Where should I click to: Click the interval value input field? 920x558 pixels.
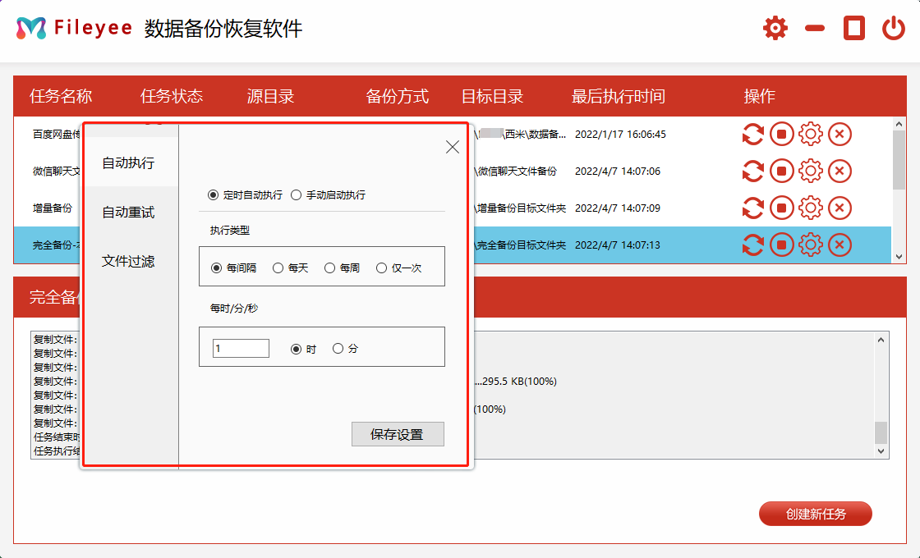point(241,347)
